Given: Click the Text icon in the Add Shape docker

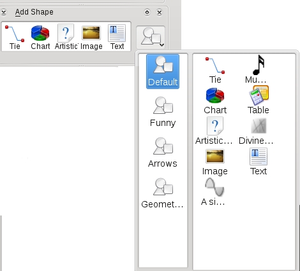Looking at the screenshot, I should click(117, 38).
